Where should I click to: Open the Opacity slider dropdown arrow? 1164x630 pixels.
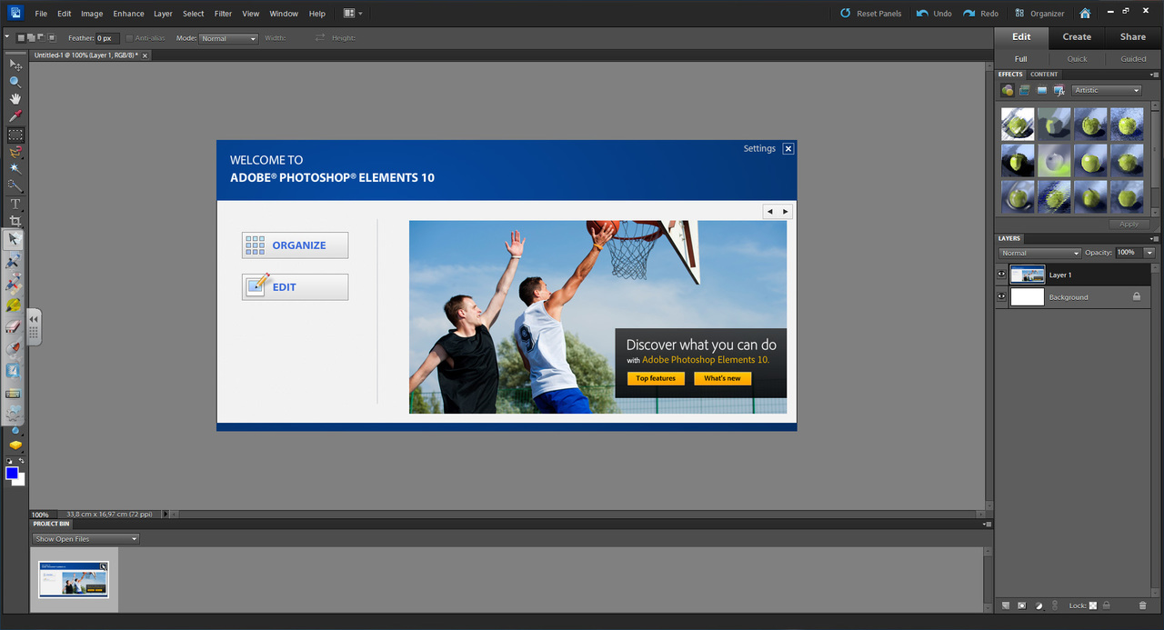tap(1149, 253)
